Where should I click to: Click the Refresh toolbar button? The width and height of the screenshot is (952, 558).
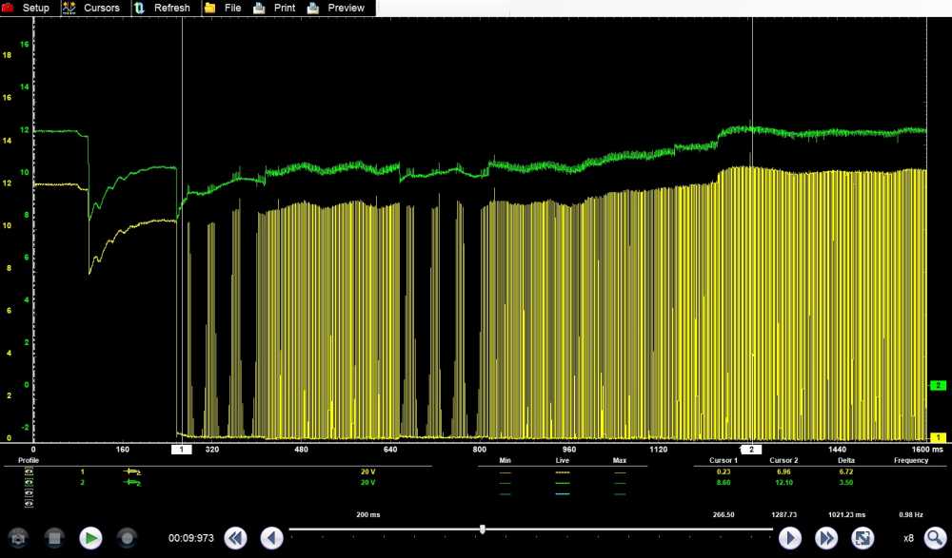pyautogui.click(x=162, y=8)
